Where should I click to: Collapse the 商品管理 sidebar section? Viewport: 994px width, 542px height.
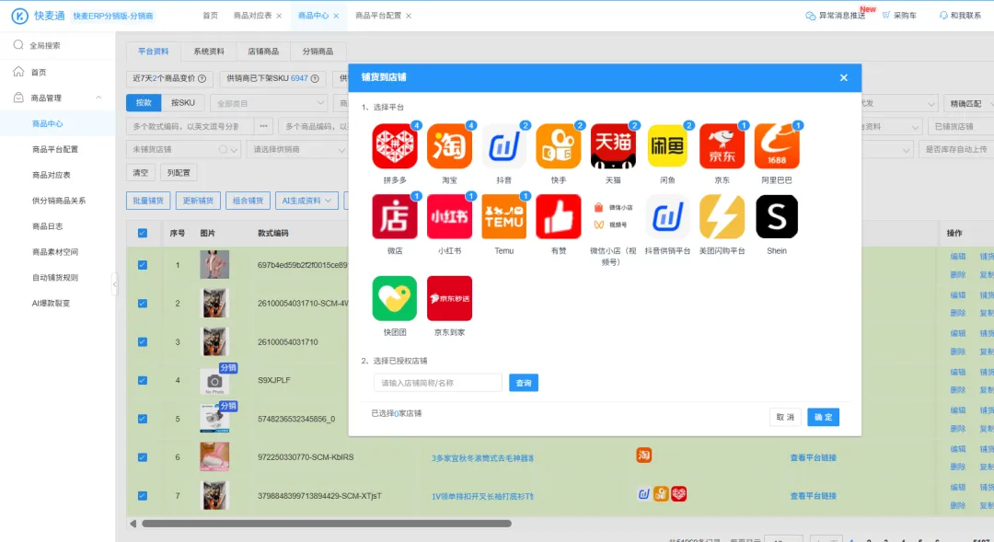[x=98, y=98]
